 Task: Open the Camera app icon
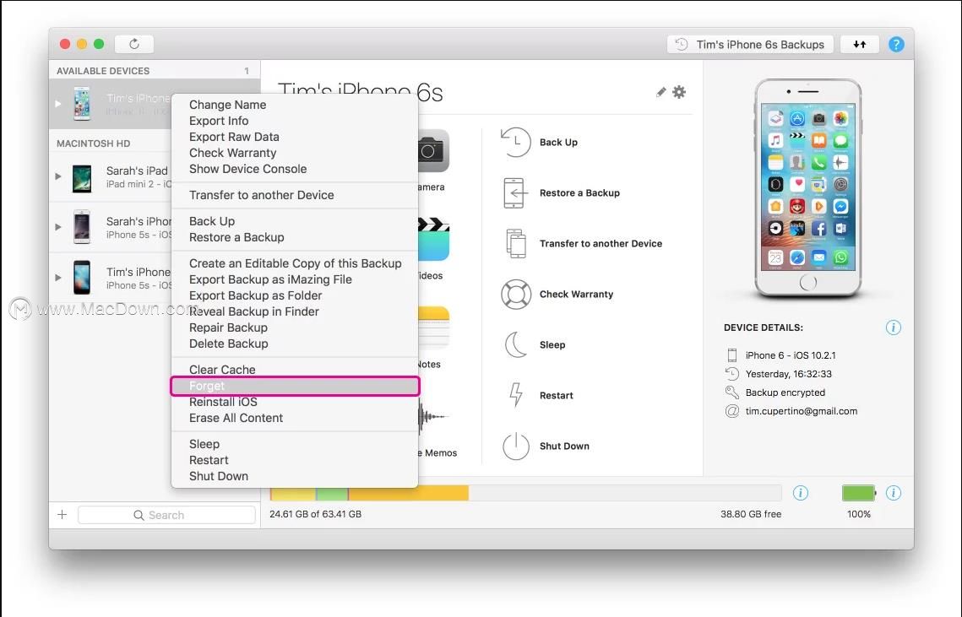433,150
